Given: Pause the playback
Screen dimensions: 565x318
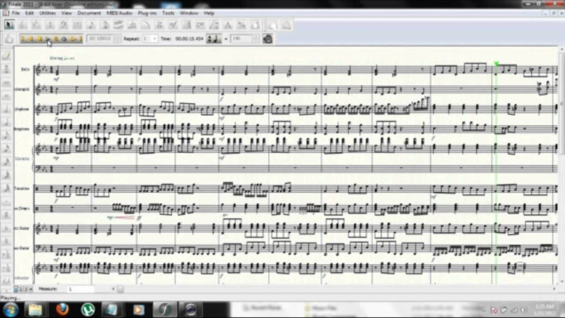Looking at the screenshot, I should (x=56, y=39).
